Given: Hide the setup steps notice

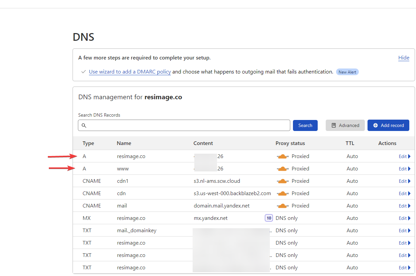Looking at the screenshot, I should [404, 58].
